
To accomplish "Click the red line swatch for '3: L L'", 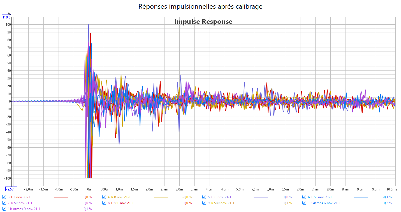I will pyautogui.click(x=61, y=197).
